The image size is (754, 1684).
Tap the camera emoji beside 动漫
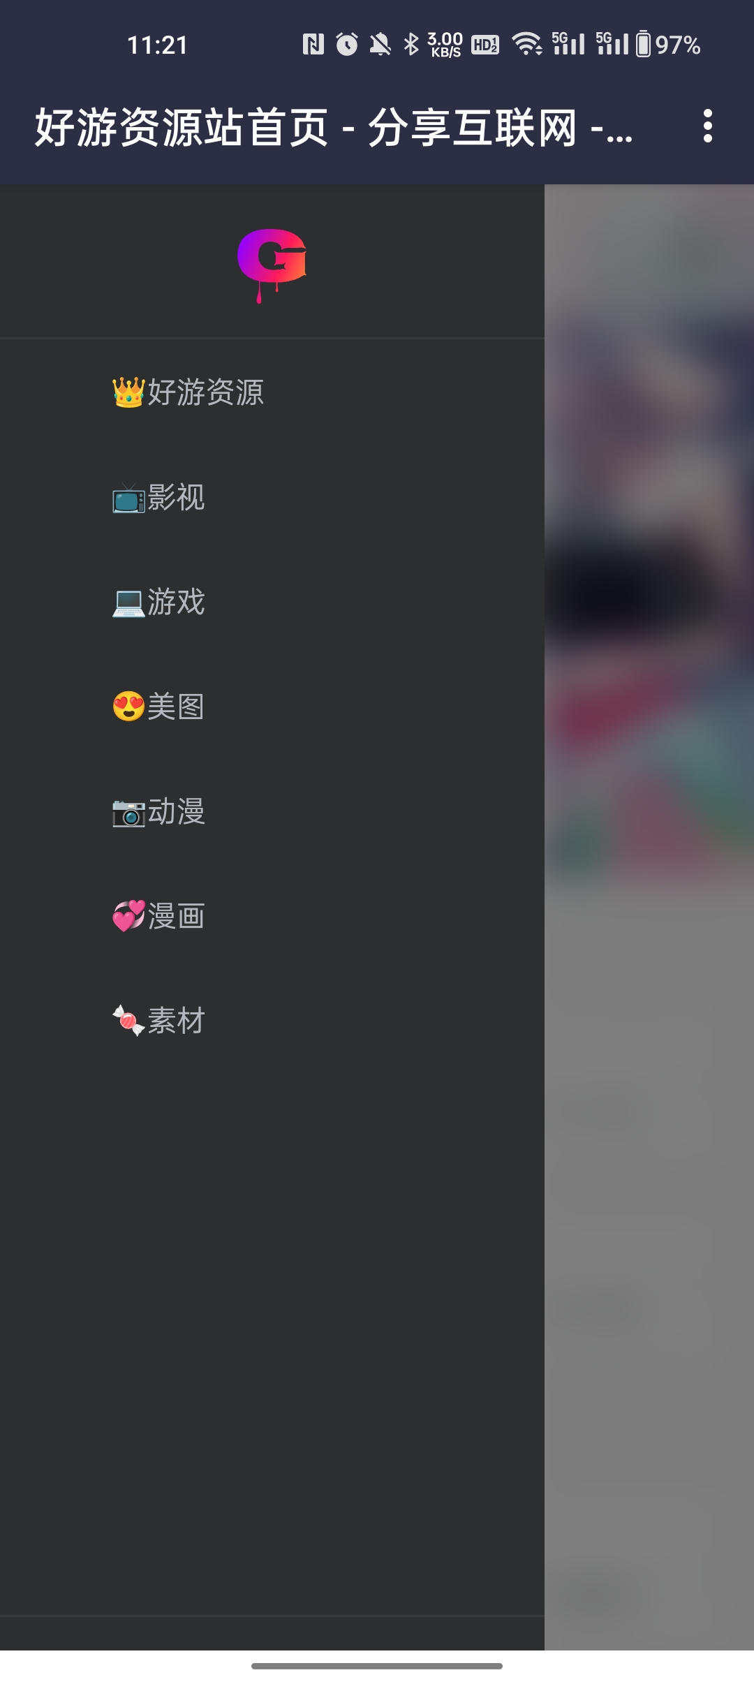click(x=128, y=812)
